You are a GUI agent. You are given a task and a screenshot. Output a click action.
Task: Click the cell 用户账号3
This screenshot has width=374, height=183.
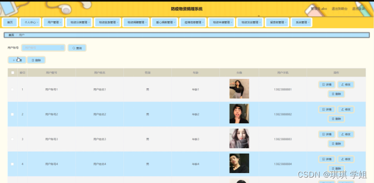(x=52, y=139)
